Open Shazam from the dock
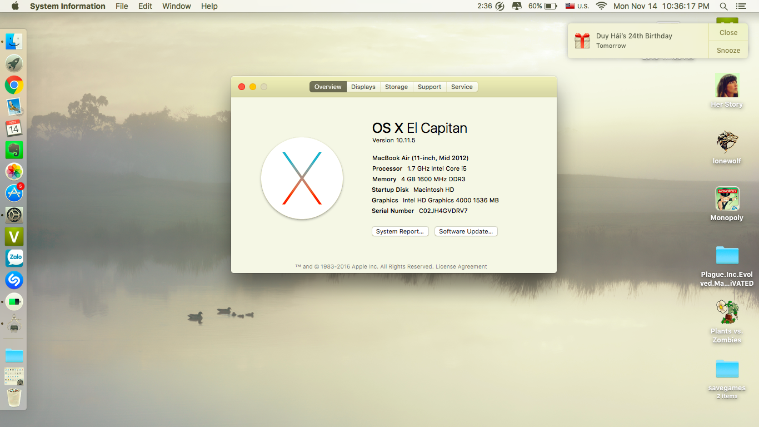759x427 pixels. pyautogui.click(x=14, y=280)
